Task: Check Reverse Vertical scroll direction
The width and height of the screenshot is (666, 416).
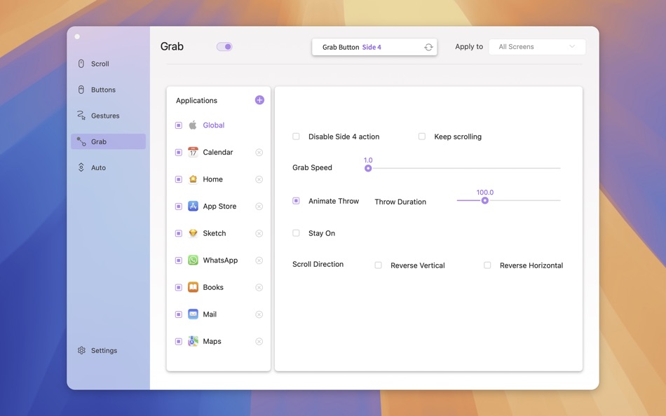Action: [378, 265]
